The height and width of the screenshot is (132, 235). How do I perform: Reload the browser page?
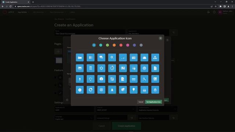pyautogui.click(x=11, y=7)
